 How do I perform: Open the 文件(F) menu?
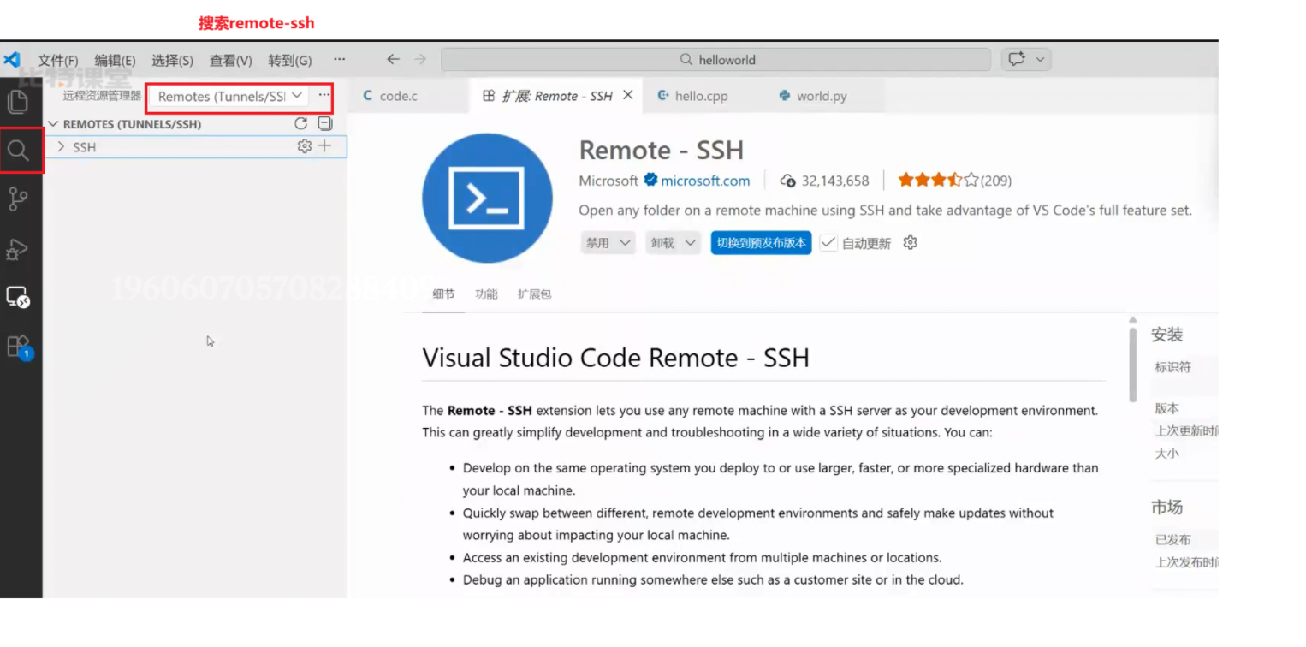pyautogui.click(x=58, y=61)
